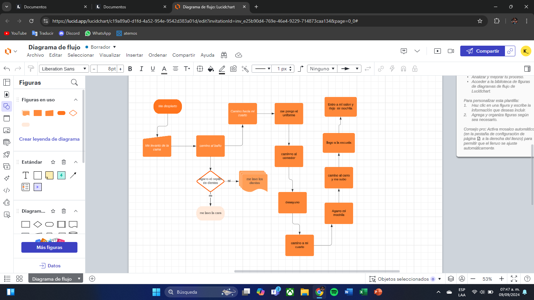Click the lock icon in toolbar
This screenshot has width=534, height=300.
pyautogui.click(x=415, y=69)
